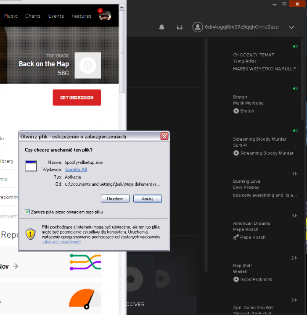Image resolution: width=307 pixels, height=315 pixels.
Task: Click the notifications bell icon
Action: pos(161,27)
